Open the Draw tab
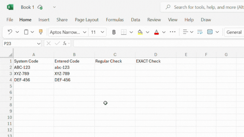 (206, 20)
